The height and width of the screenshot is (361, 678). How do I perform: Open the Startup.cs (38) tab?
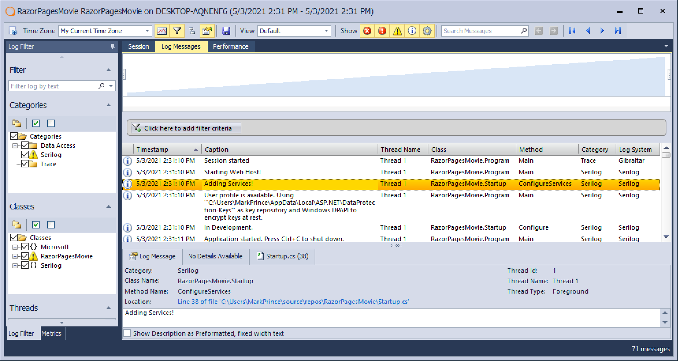coord(283,256)
